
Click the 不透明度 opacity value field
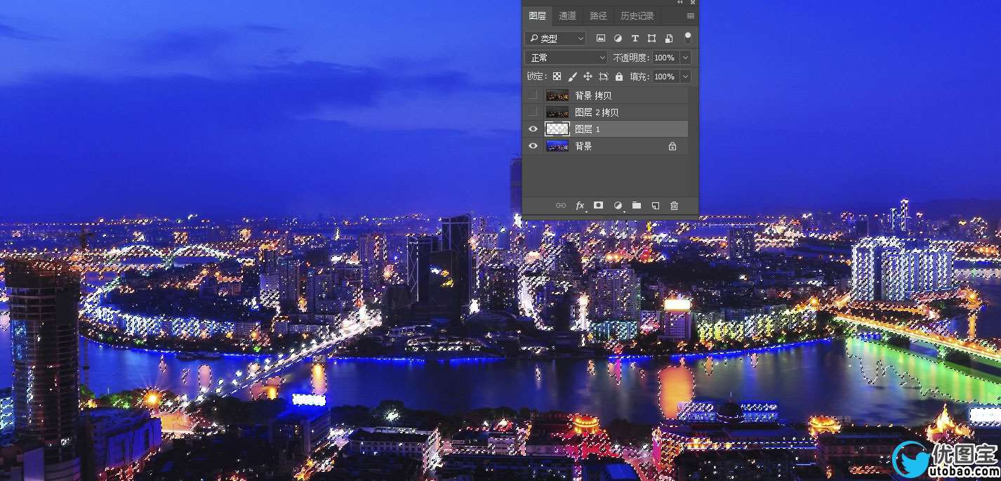[665, 58]
